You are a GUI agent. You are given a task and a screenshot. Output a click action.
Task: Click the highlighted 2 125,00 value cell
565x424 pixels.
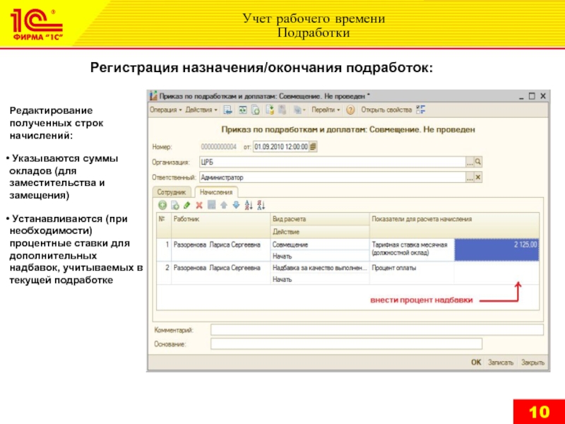click(496, 249)
